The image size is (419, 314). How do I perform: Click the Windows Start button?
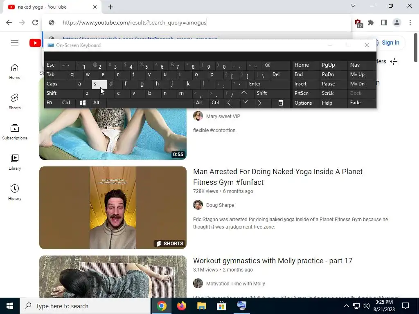click(x=10, y=306)
